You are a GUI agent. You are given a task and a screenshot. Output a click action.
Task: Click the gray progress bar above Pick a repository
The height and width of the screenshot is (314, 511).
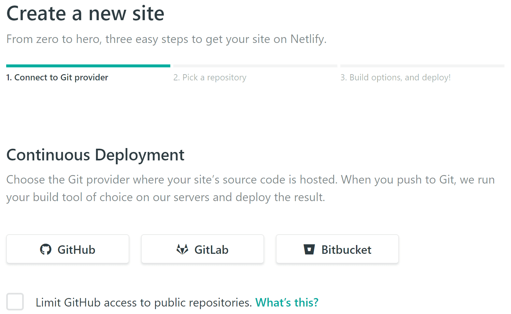point(255,66)
